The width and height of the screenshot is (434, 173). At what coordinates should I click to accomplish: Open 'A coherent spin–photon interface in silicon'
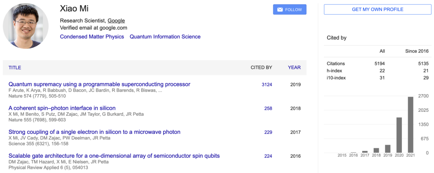62,108
